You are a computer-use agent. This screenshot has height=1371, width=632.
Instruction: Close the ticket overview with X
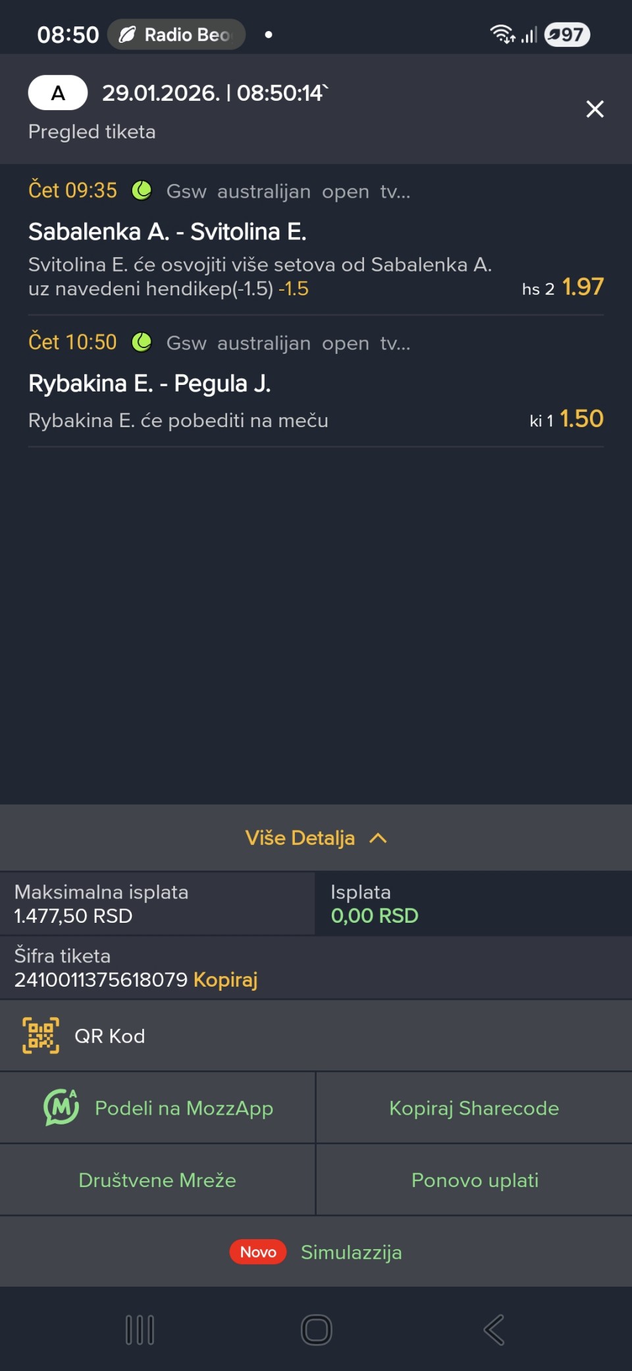(x=594, y=109)
